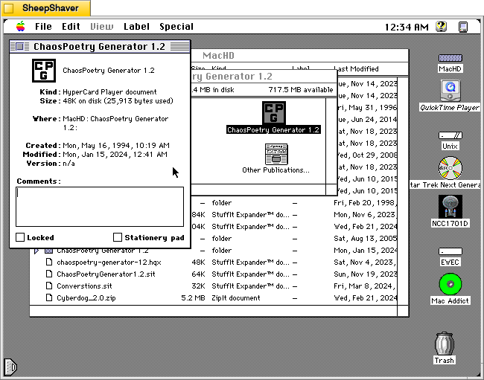Screen dimensions: 484x380
Task: Open the Special menu
Action: click(176, 27)
